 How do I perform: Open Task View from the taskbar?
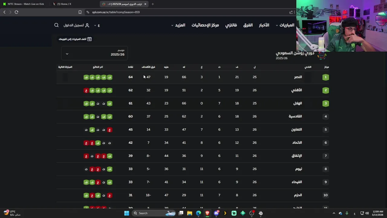pos(181,213)
